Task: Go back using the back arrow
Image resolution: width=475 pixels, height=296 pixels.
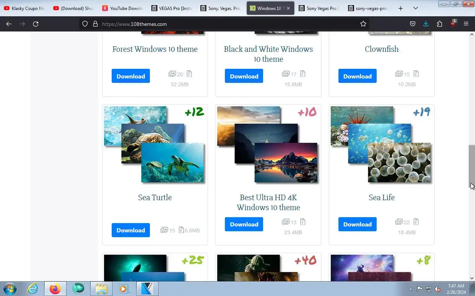Action: coord(9,24)
